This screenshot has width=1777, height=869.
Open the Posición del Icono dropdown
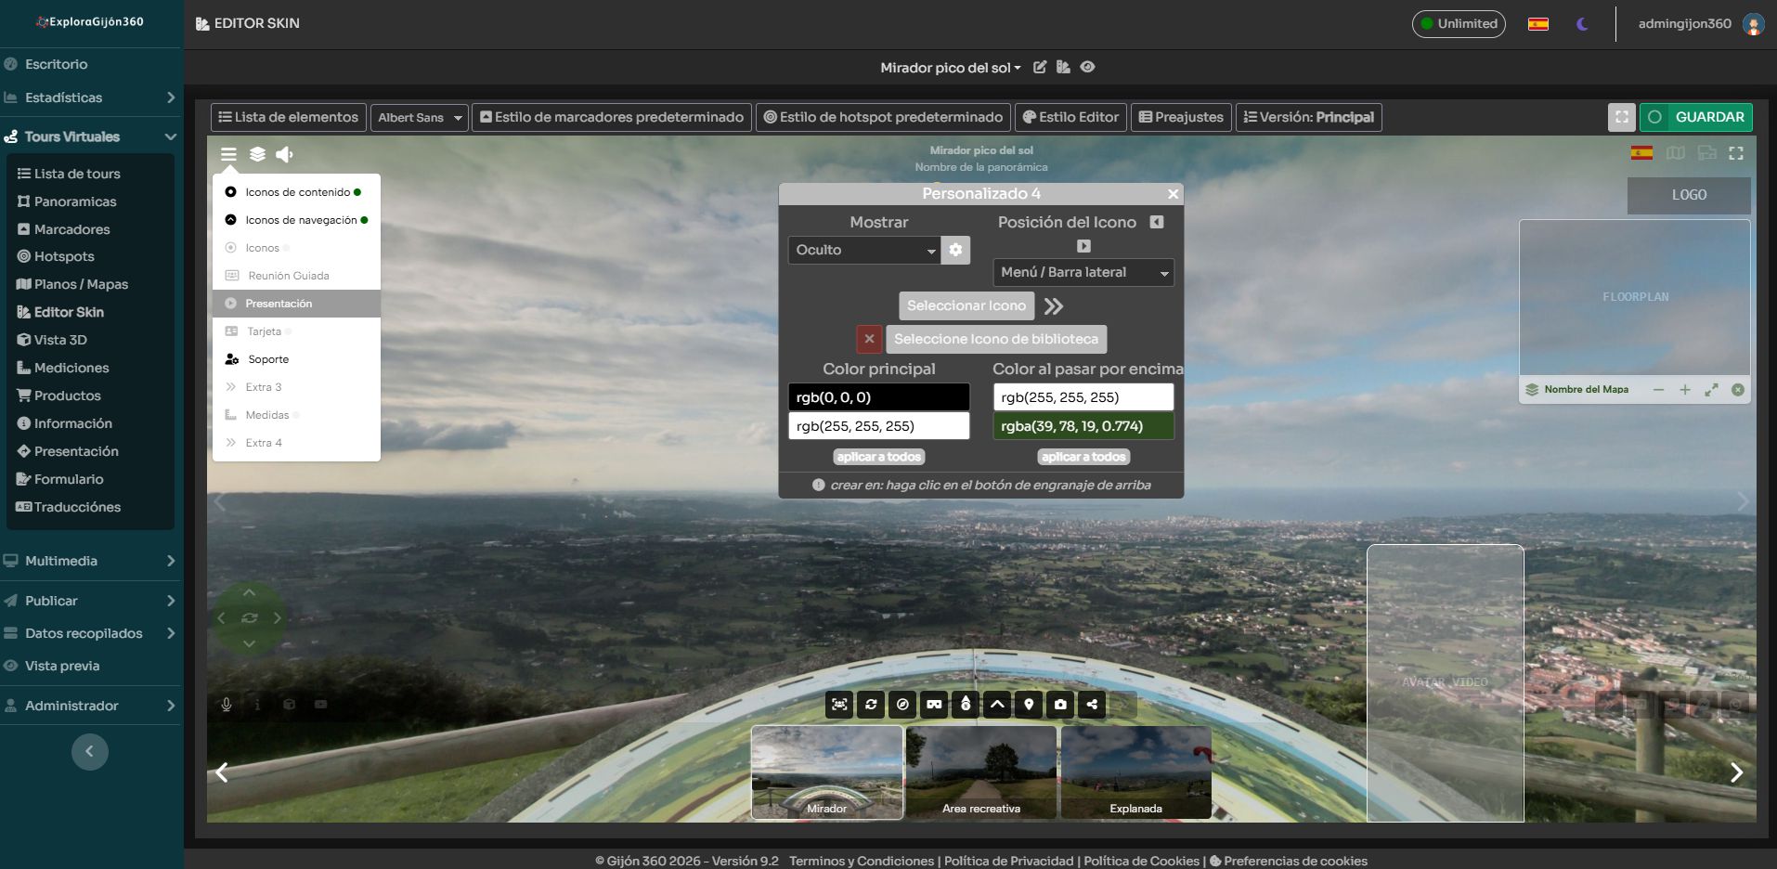point(1083,272)
